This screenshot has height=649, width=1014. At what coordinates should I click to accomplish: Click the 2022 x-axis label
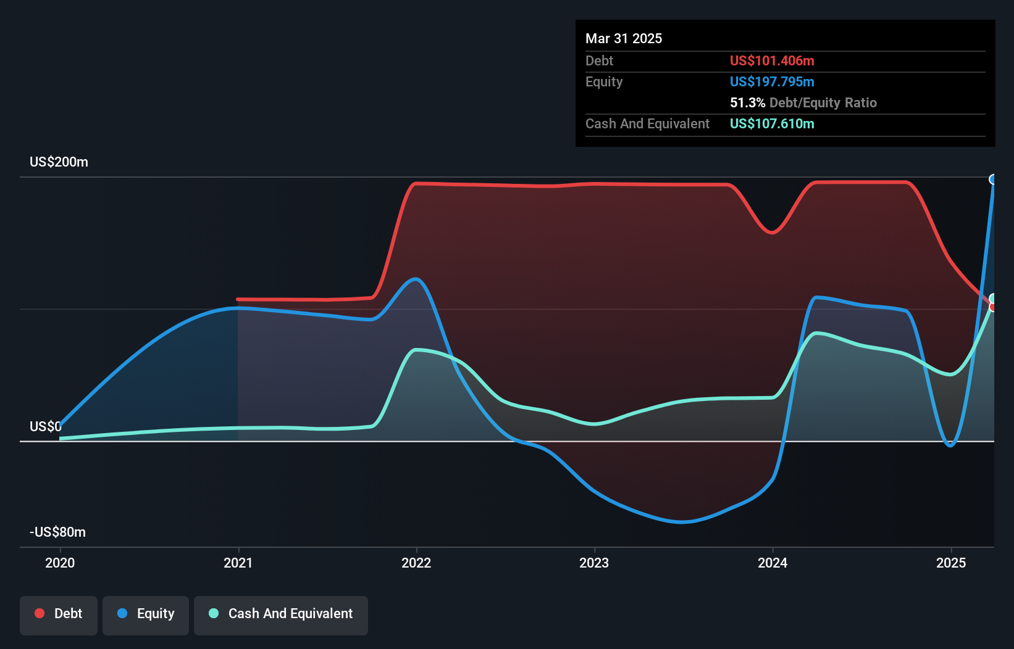(x=416, y=563)
